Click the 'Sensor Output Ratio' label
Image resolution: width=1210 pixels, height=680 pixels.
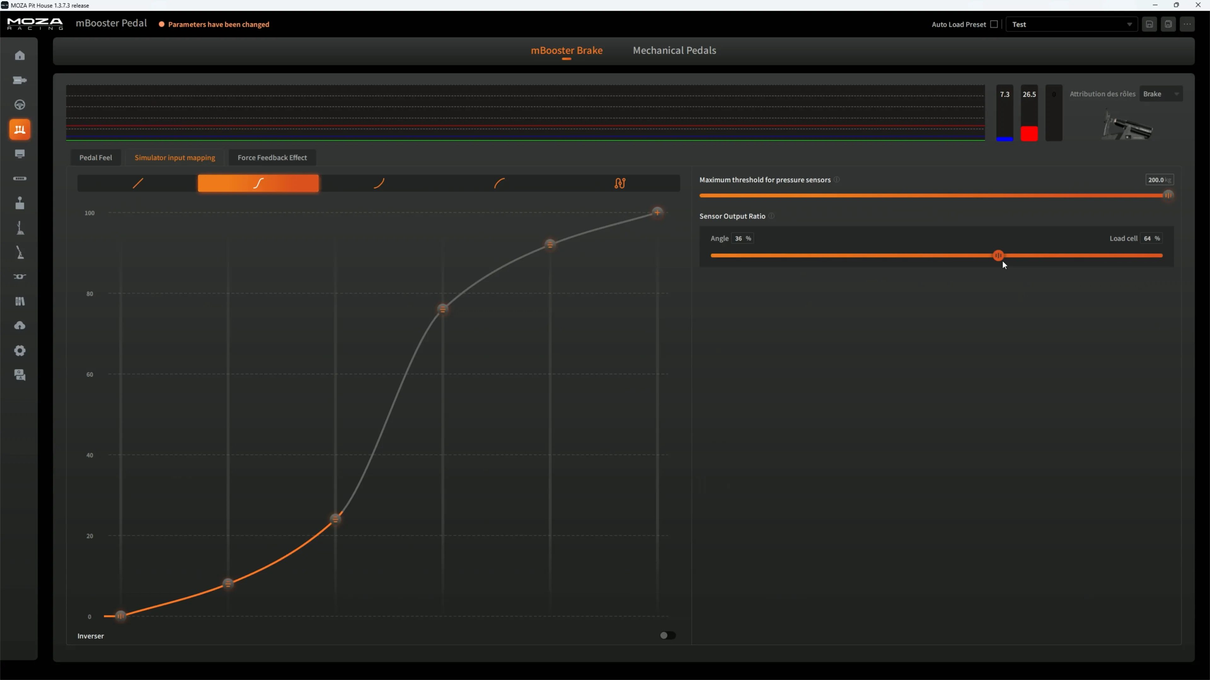tap(732, 216)
